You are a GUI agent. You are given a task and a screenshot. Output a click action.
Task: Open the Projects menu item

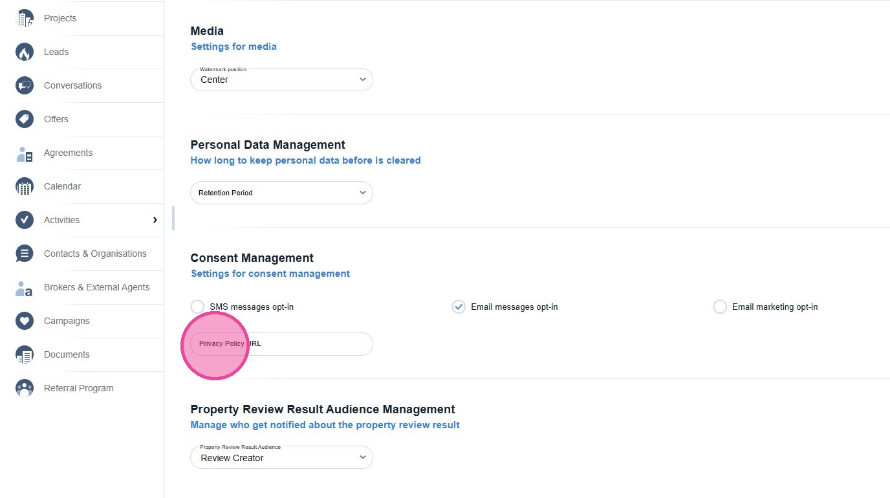[x=60, y=18]
